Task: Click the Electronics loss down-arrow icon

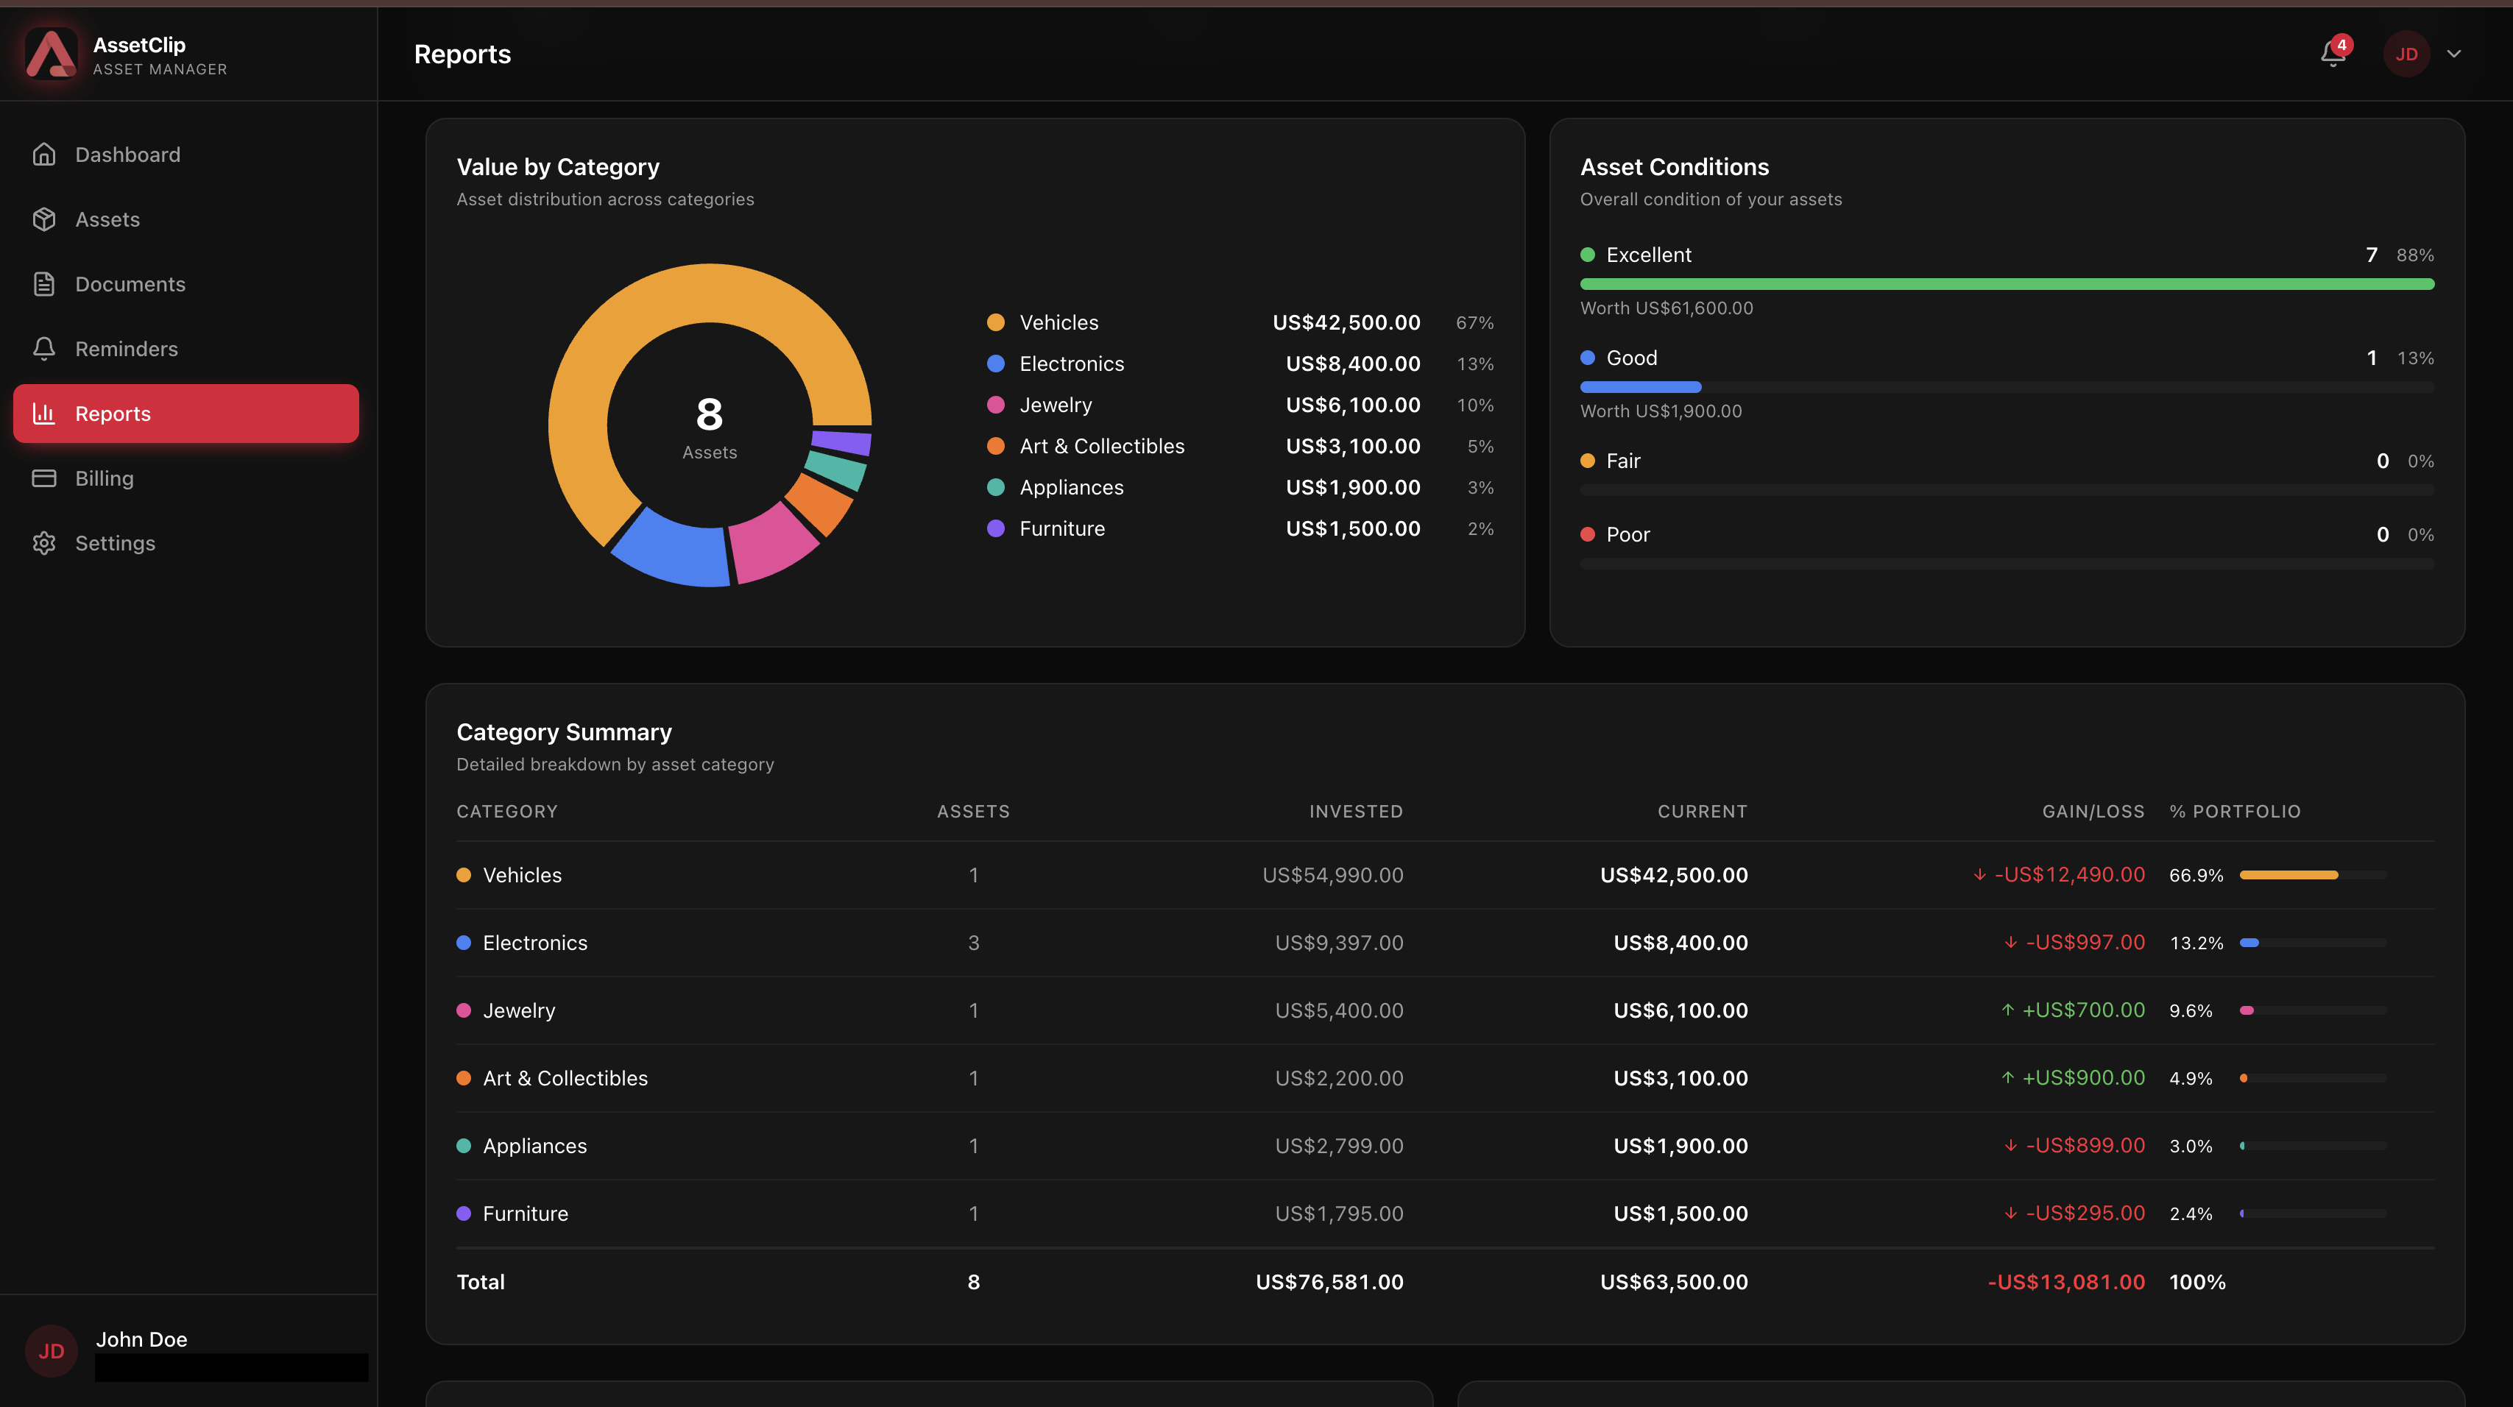Action: tap(2010, 943)
